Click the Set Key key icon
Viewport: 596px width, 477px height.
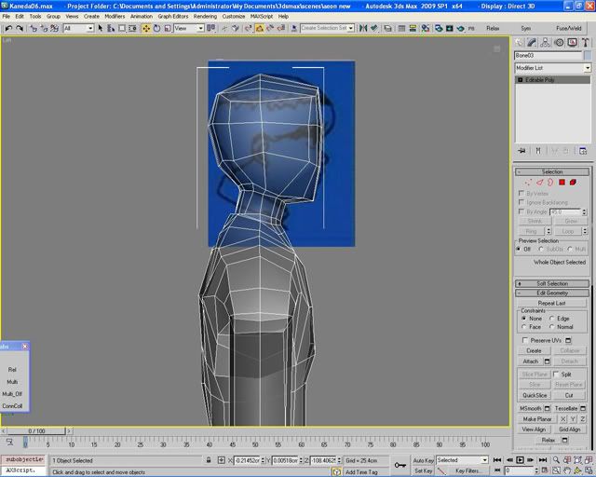400,466
